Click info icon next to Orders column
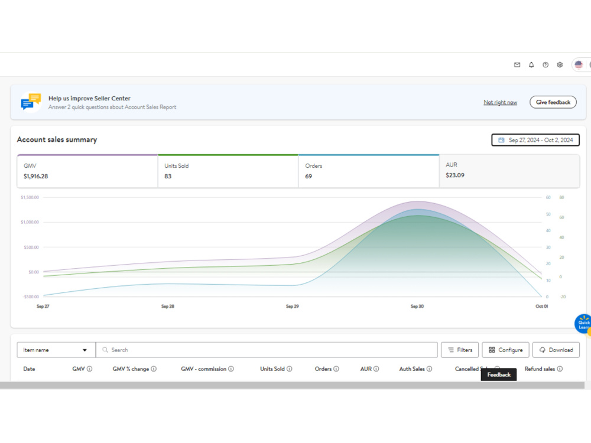Screen dimensions: 591x443 [336, 369]
